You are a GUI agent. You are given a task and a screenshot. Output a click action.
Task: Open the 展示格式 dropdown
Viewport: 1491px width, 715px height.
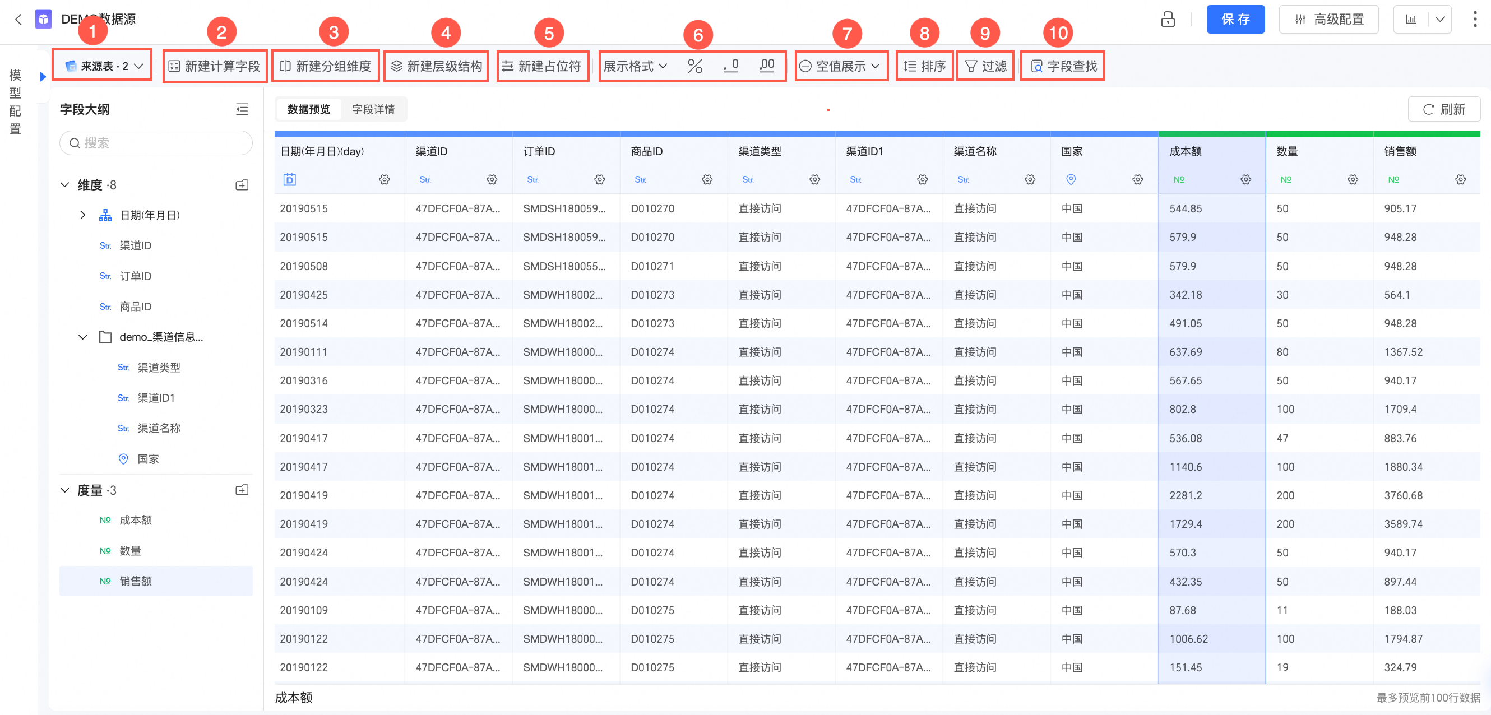coord(636,66)
